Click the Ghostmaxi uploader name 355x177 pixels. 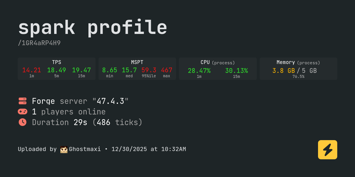(85, 149)
